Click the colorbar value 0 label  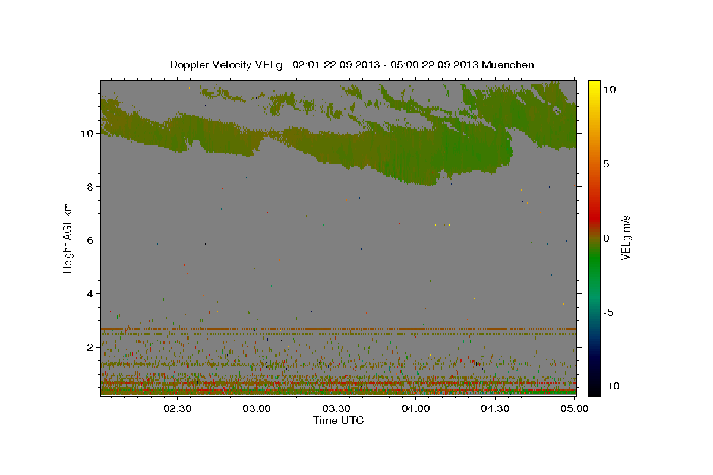coord(607,238)
